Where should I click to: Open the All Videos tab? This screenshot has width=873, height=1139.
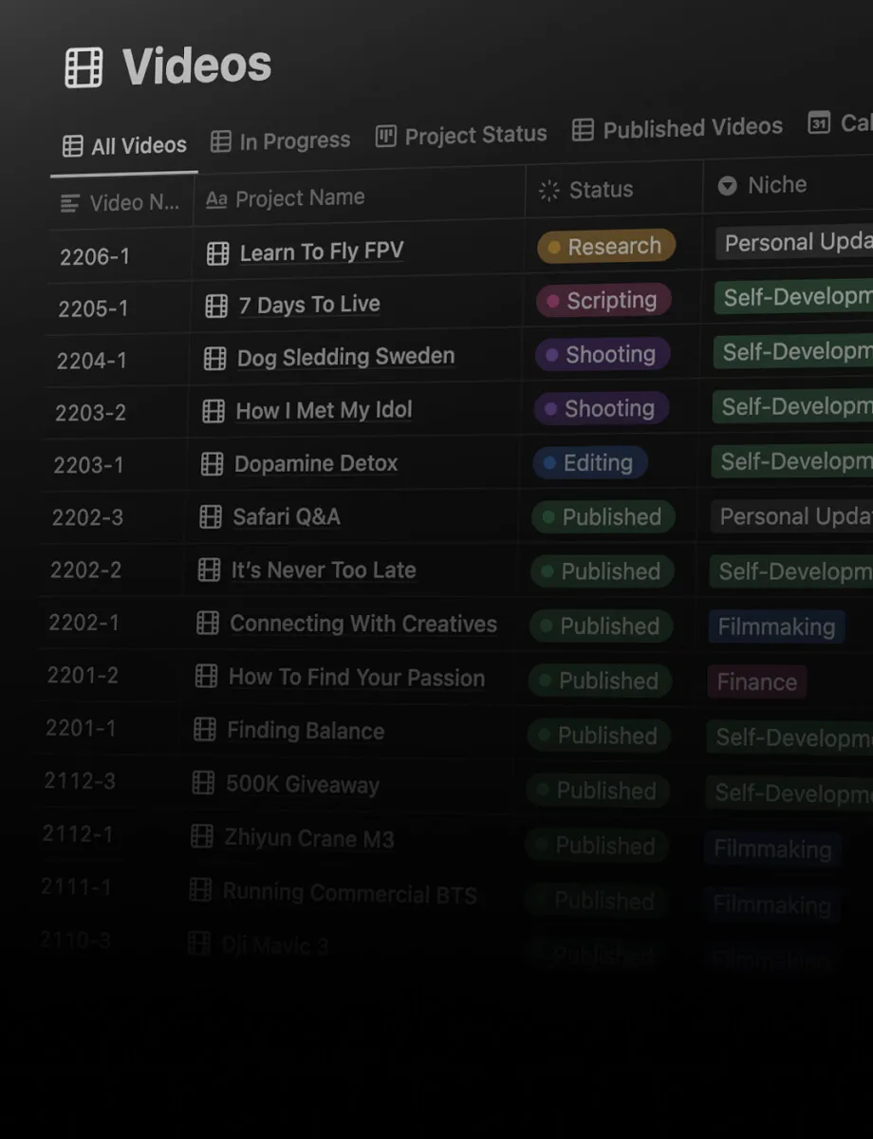pos(124,146)
